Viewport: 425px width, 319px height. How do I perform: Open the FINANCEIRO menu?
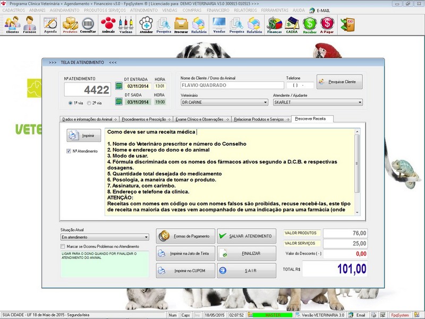click(218, 10)
